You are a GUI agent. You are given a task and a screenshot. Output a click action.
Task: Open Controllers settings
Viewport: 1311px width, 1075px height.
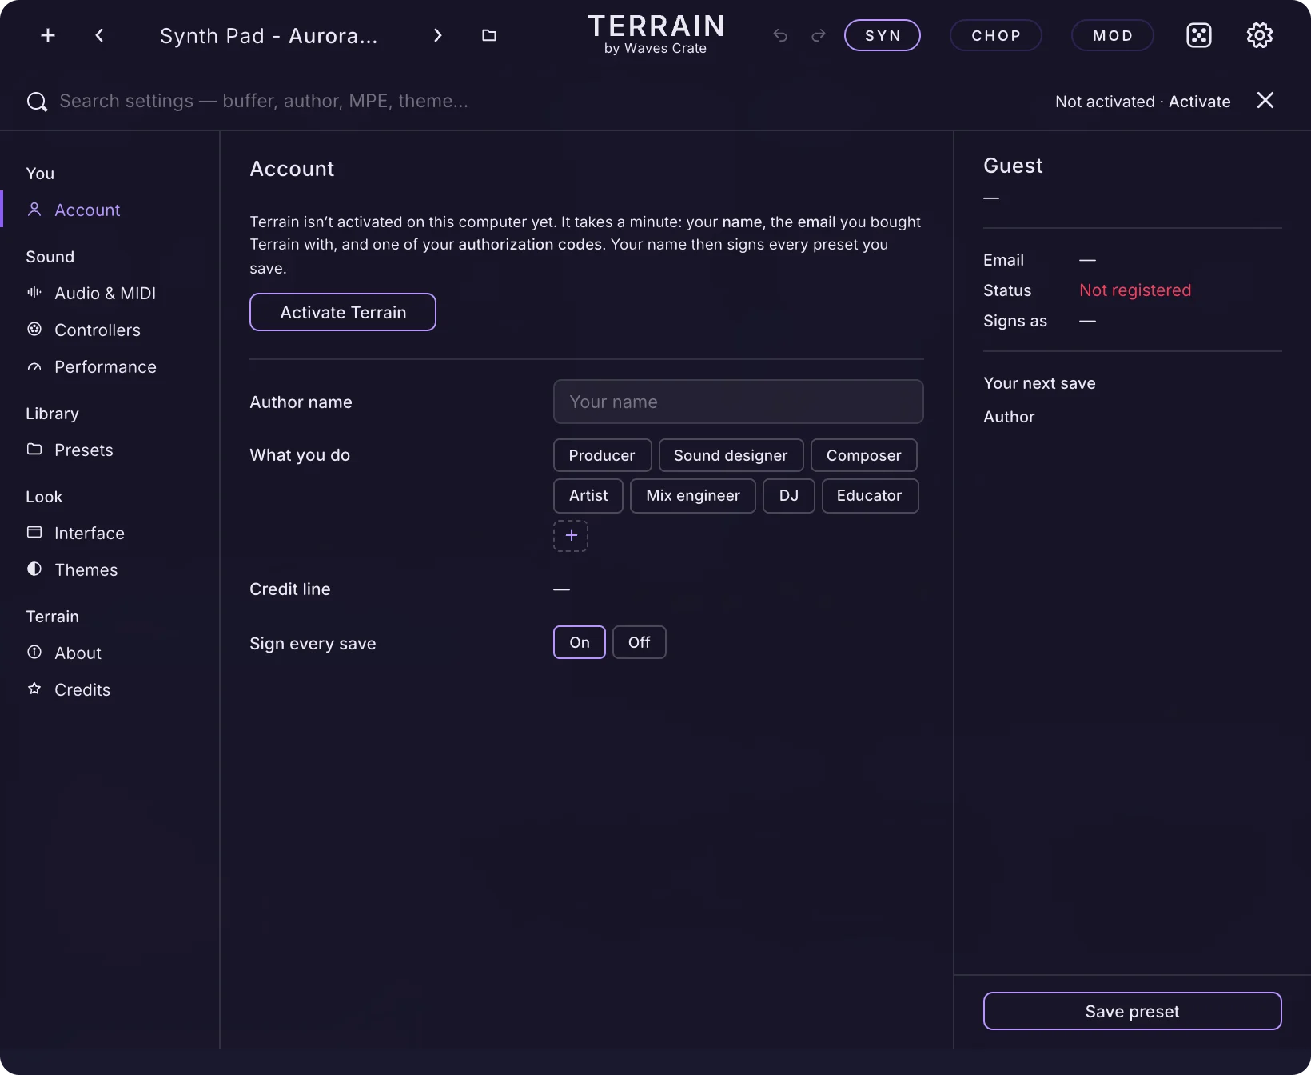coord(110,330)
